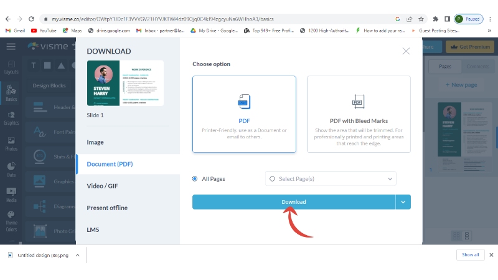This screenshot has height=280, width=498.
Task: Click the Slide 1 resume preview thumbnail
Action: coord(125,83)
